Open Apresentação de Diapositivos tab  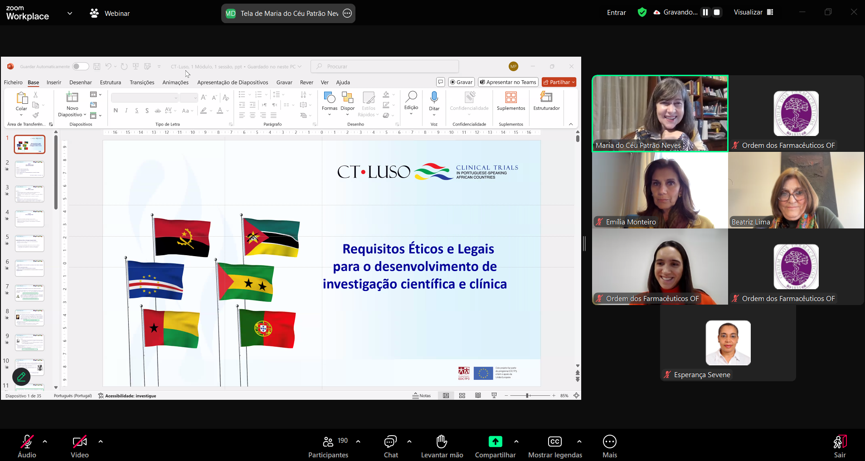[233, 82]
